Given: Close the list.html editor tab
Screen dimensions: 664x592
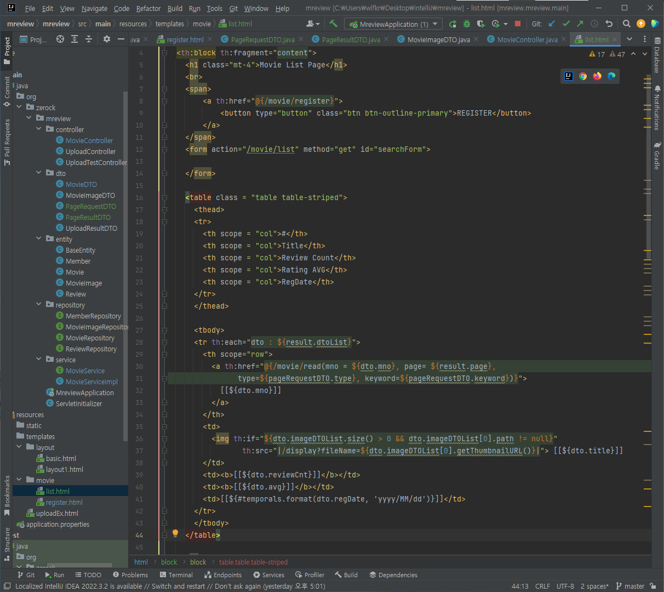Looking at the screenshot, I should click(x=615, y=39).
